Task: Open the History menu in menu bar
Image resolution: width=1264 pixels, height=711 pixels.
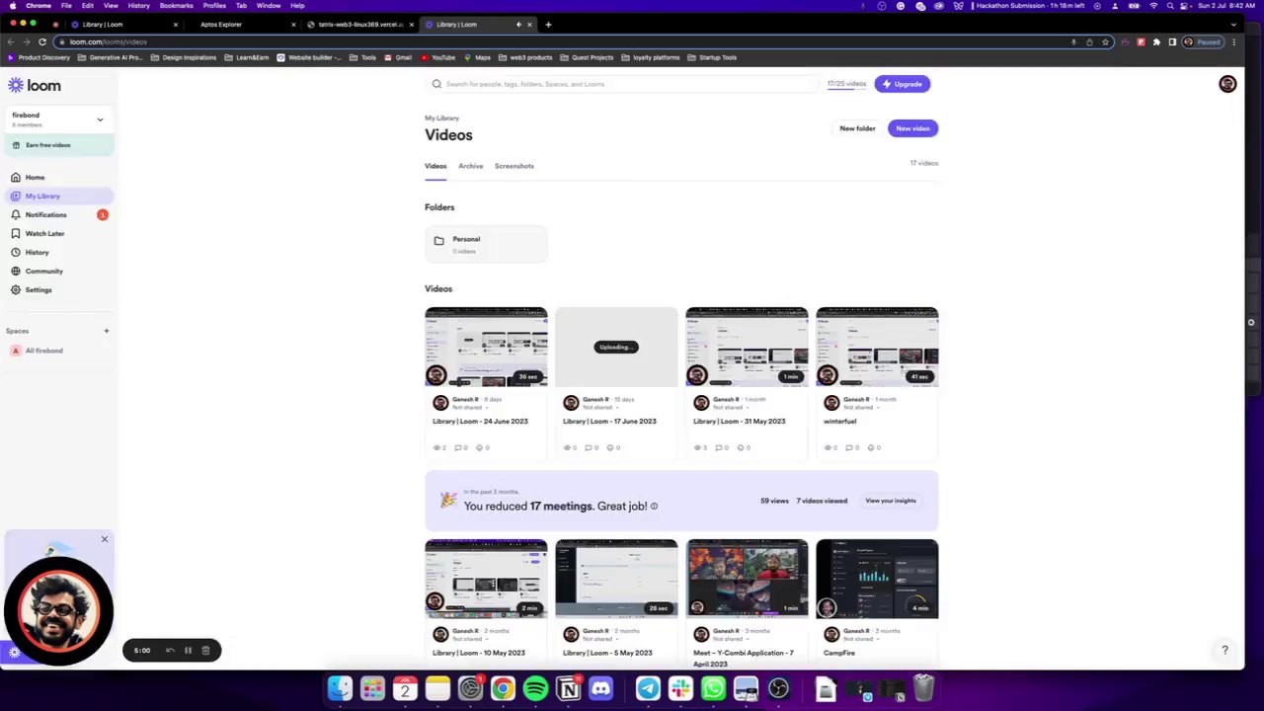Action: tap(138, 6)
